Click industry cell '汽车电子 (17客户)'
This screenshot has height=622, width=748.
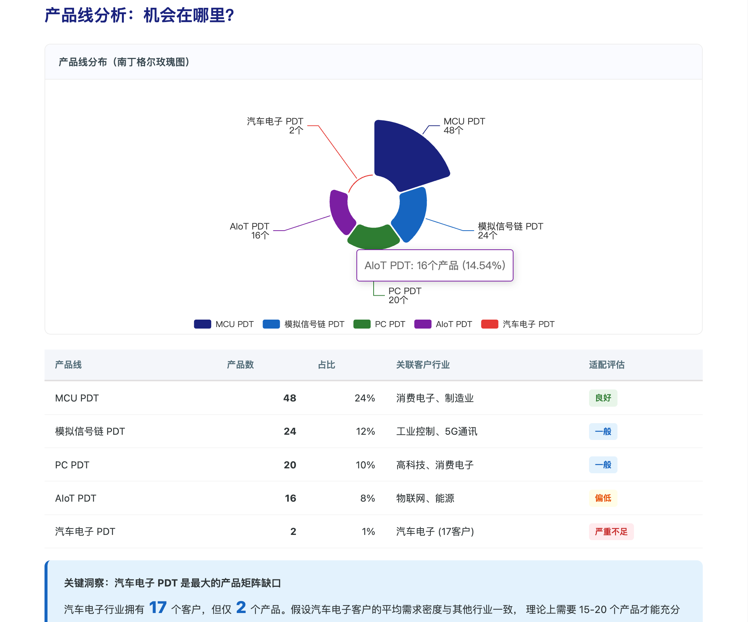435,532
